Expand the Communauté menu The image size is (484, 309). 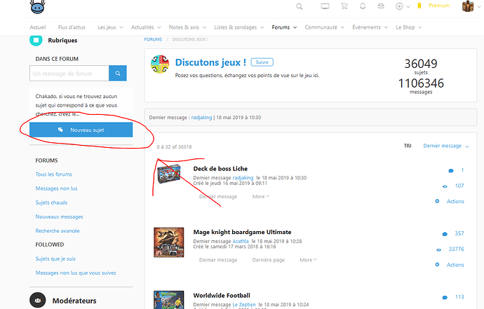coord(324,27)
